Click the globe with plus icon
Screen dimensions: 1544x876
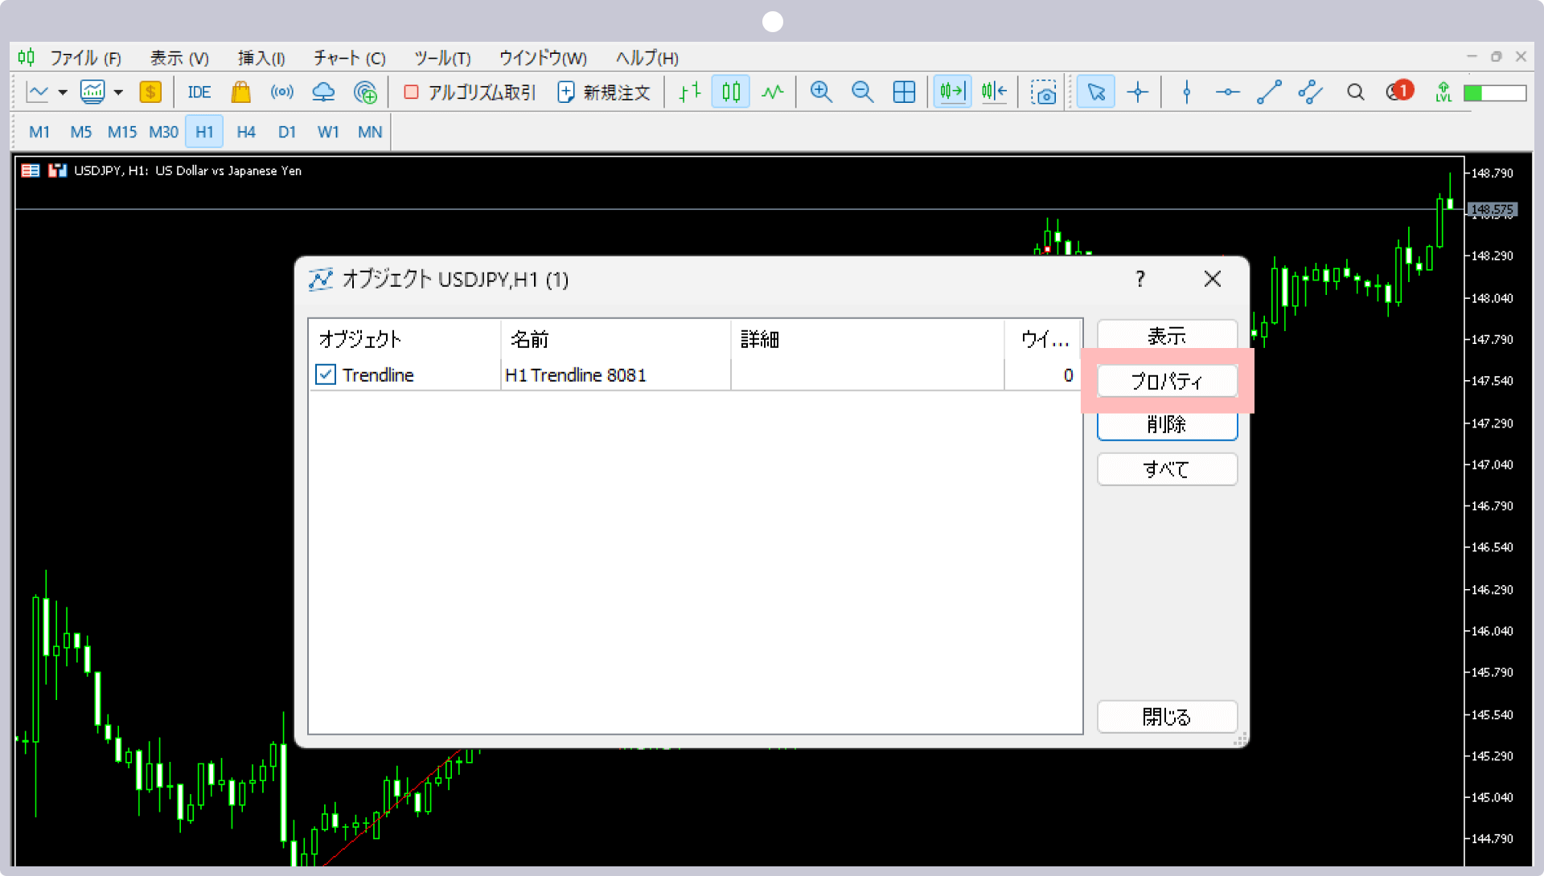(365, 92)
